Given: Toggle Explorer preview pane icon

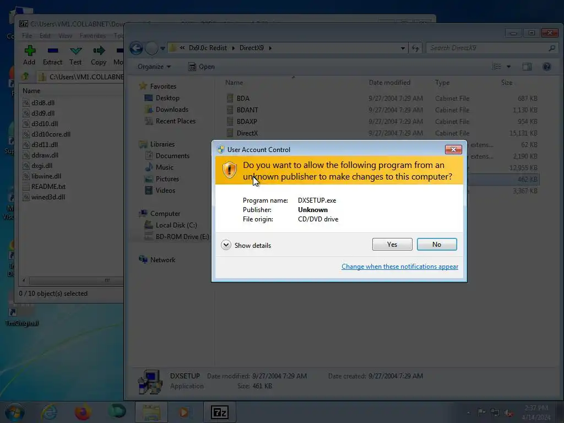Looking at the screenshot, I should pos(527,67).
